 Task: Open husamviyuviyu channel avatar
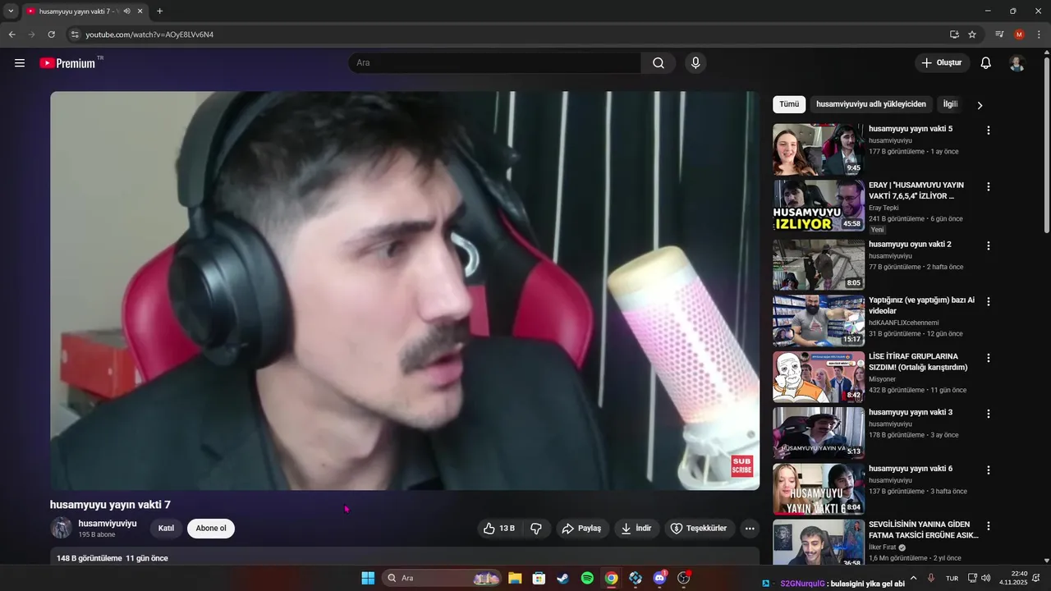(x=62, y=529)
